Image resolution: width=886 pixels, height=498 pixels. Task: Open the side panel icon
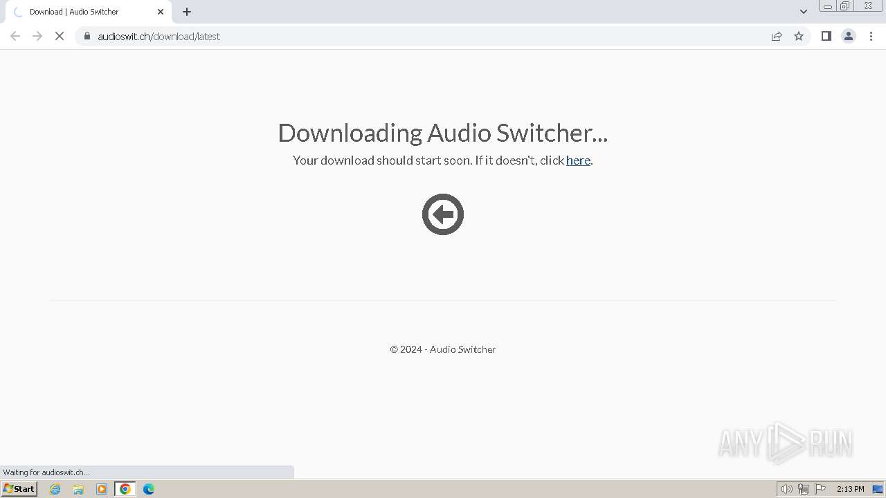[x=826, y=36]
